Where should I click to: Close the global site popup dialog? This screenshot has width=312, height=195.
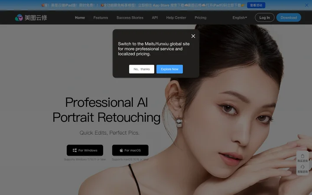point(193,36)
